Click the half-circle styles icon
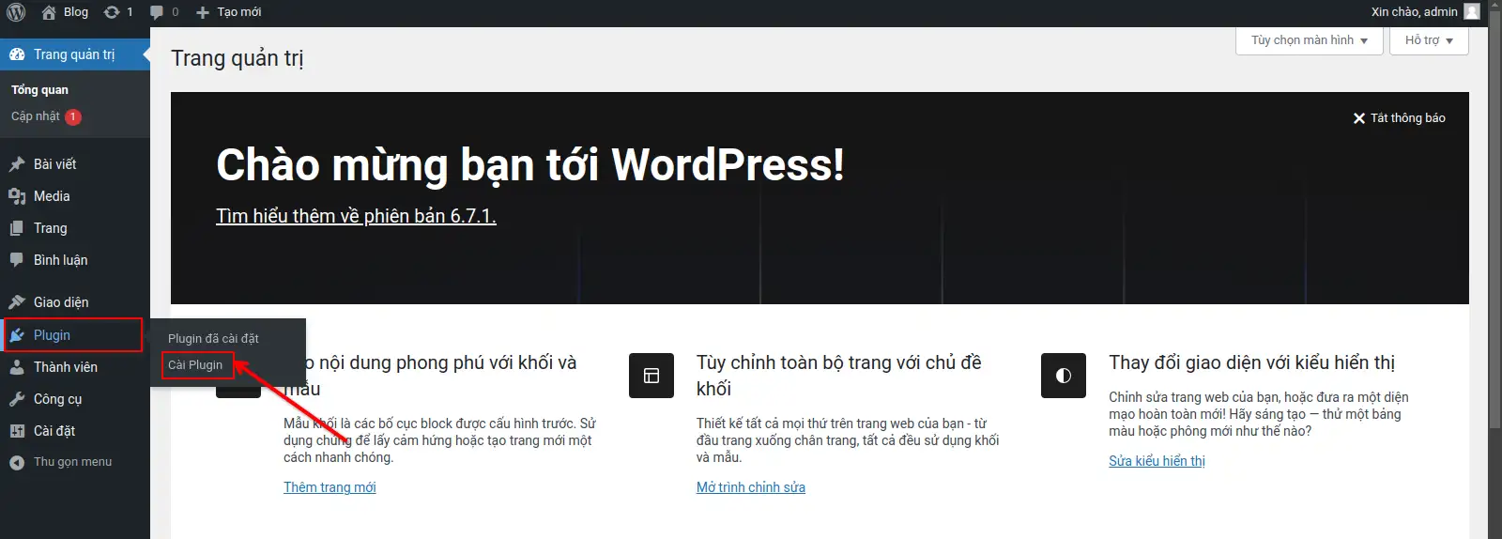This screenshot has height=539, width=1502. click(1064, 376)
